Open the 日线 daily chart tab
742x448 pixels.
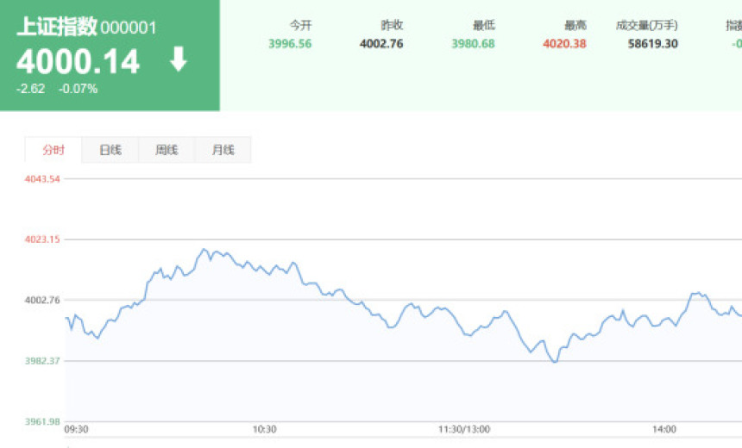[x=110, y=150]
